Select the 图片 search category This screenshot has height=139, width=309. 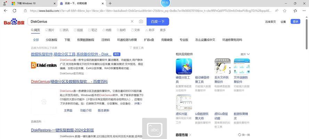click(x=50, y=30)
